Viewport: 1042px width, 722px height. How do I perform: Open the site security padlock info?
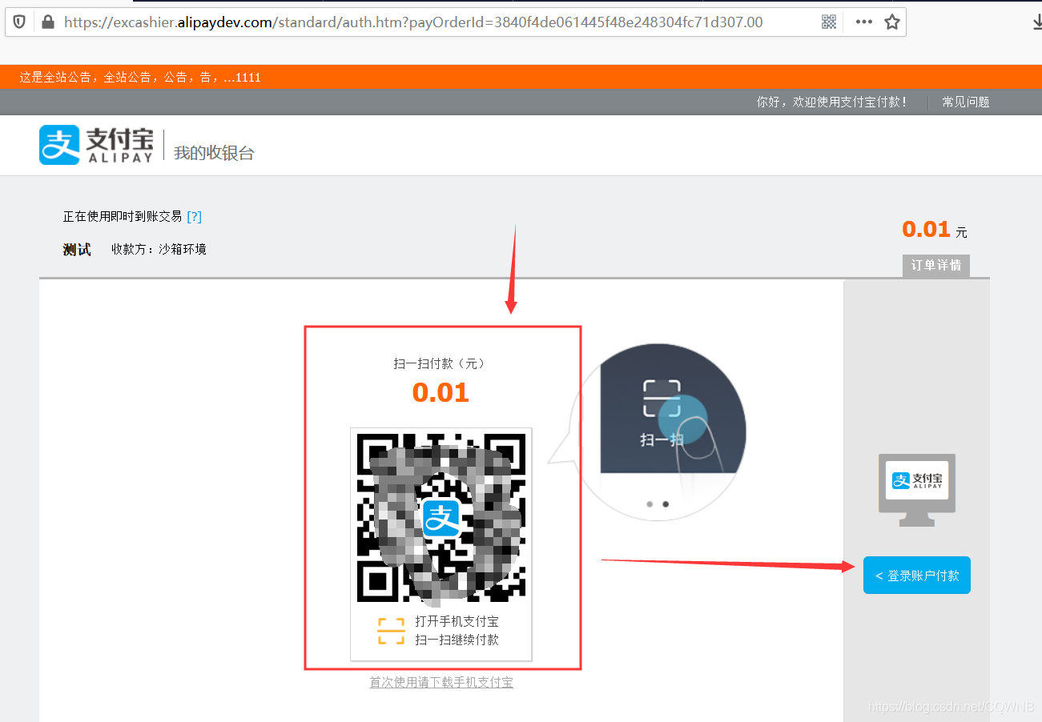pyautogui.click(x=46, y=22)
